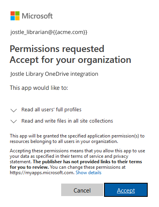Click the Jostle Library OneDrive integration app name
This screenshot has height=207, width=159.
click(54, 74)
